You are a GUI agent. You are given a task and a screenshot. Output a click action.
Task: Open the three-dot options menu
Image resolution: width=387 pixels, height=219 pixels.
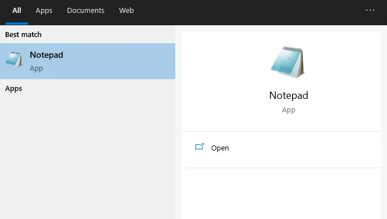[x=370, y=10]
